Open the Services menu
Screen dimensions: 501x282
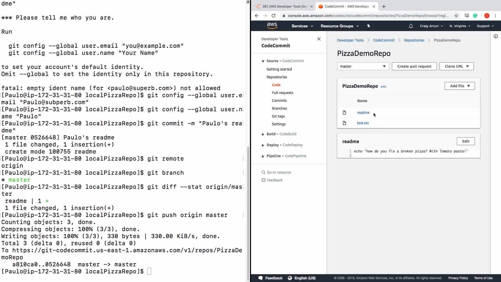tap(302, 26)
